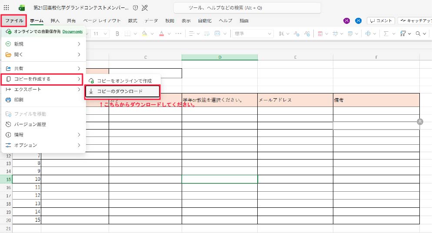This screenshot has width=432, height=233.
Task: Click the cell borders icon
Action: click(x=127, y=33)
